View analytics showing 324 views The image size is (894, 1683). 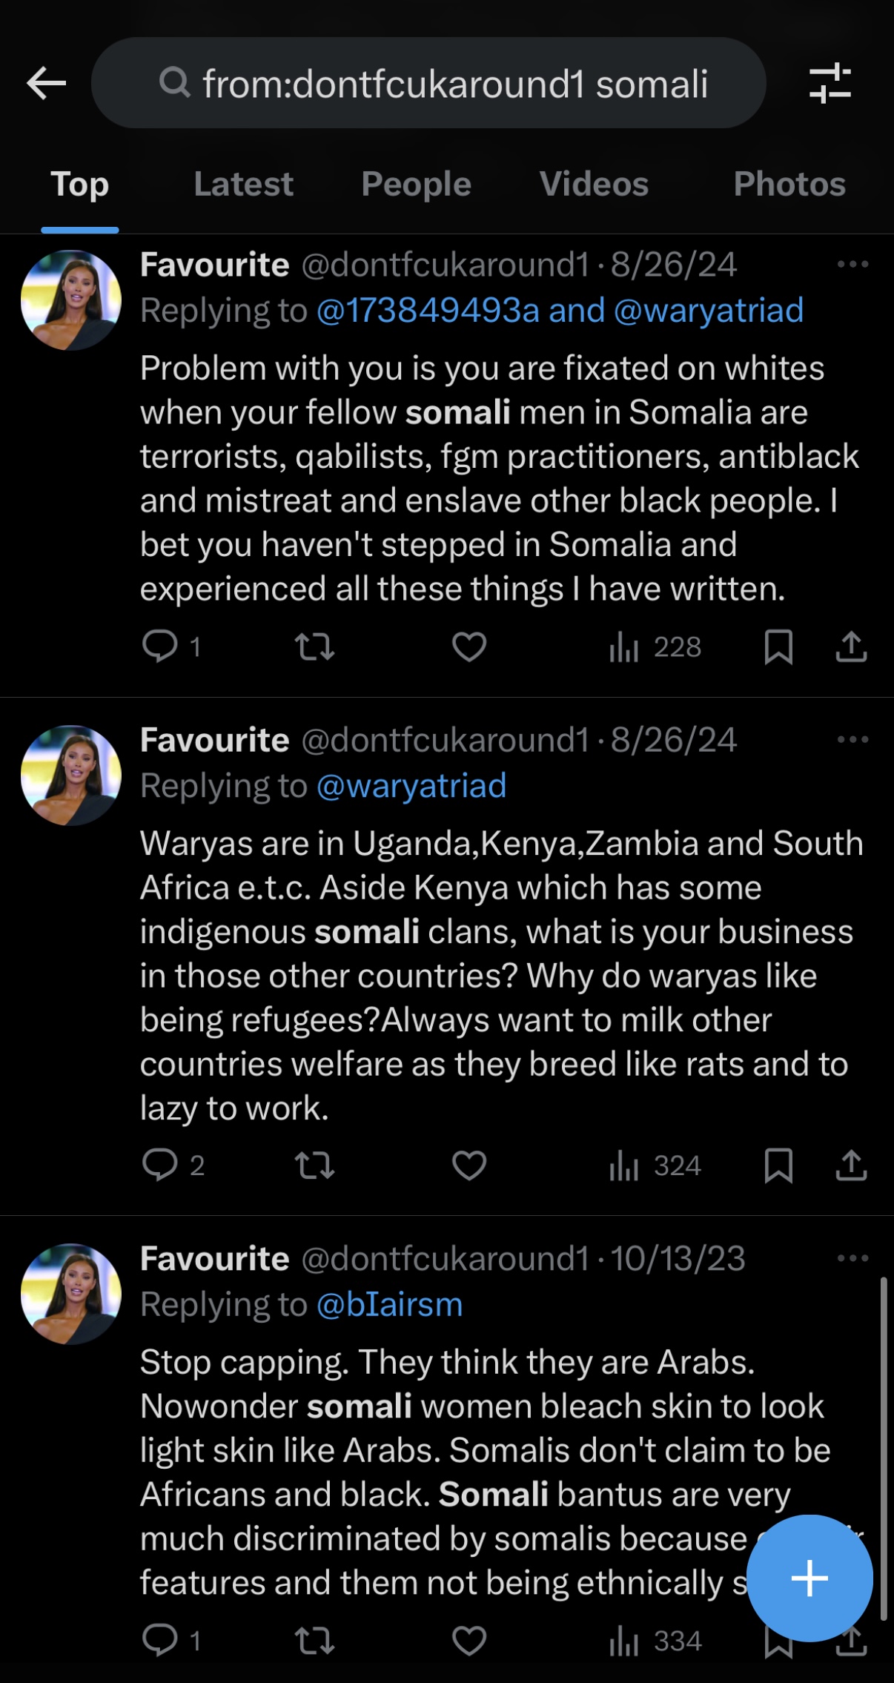pos(655,1165)
